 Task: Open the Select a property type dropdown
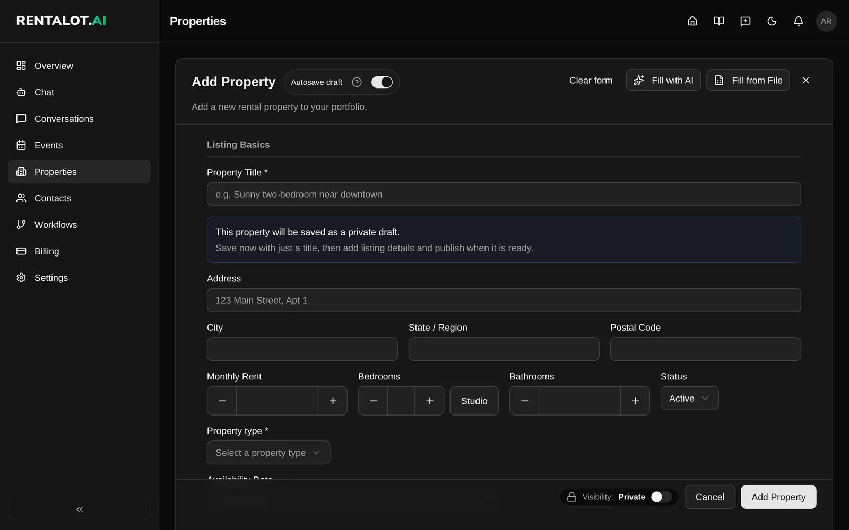tap(268, 453)
